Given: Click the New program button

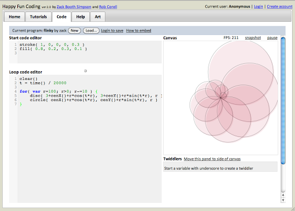Looking at the screenshot, I should click(x=74, y=30).
